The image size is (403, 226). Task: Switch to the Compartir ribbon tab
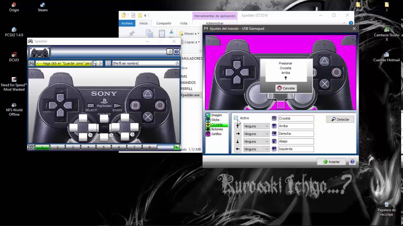tap(164, 23)
